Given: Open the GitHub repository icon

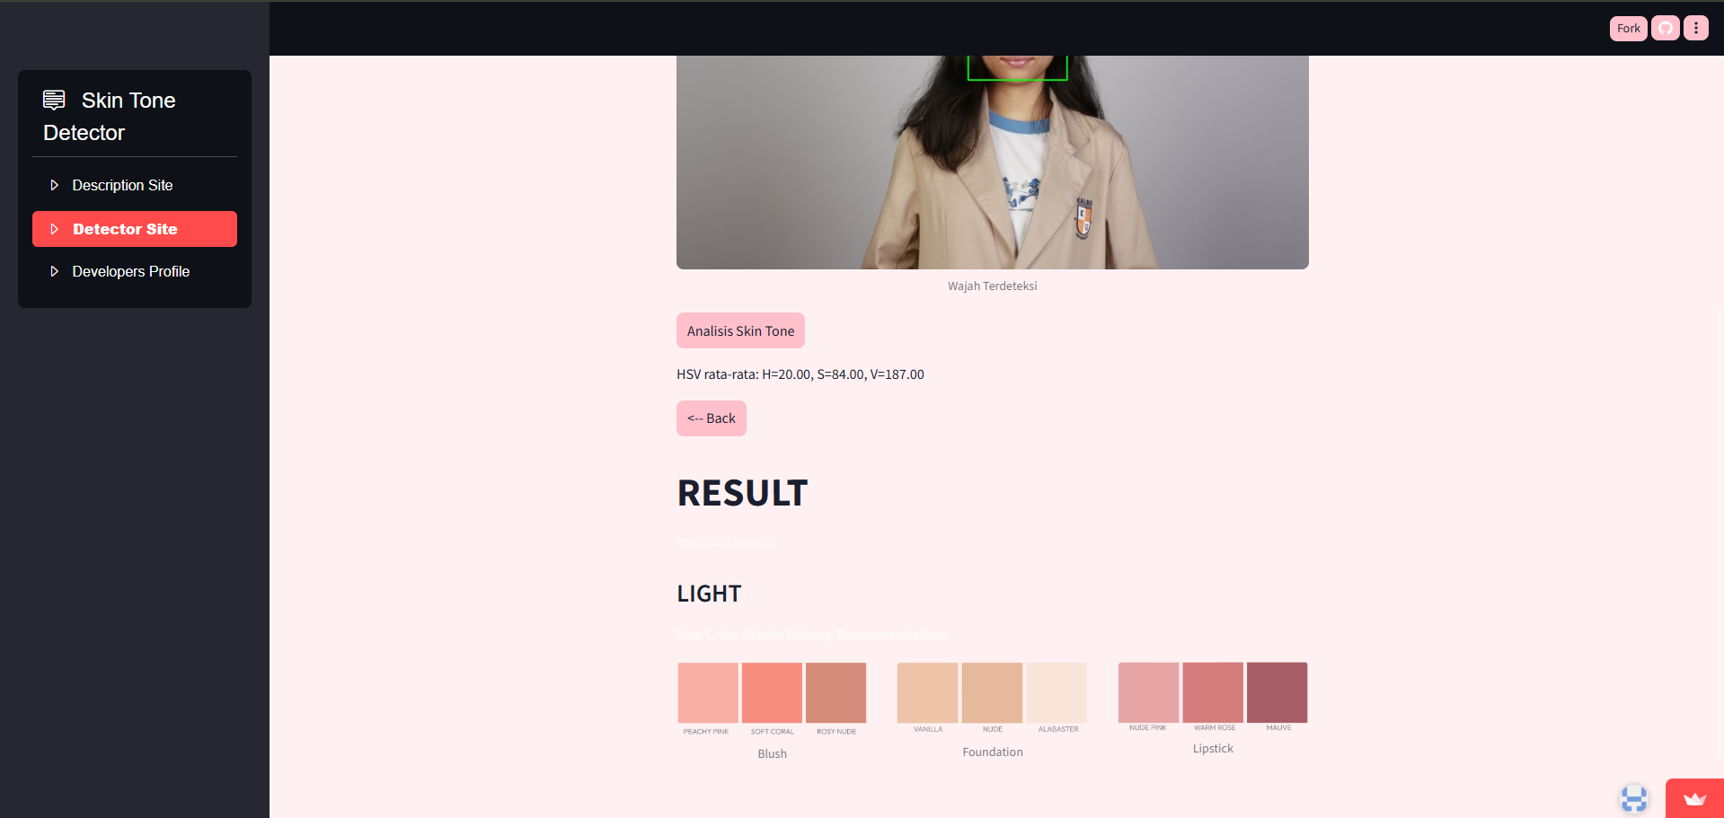Looking at the screenshot, I should coord(1665,29).
